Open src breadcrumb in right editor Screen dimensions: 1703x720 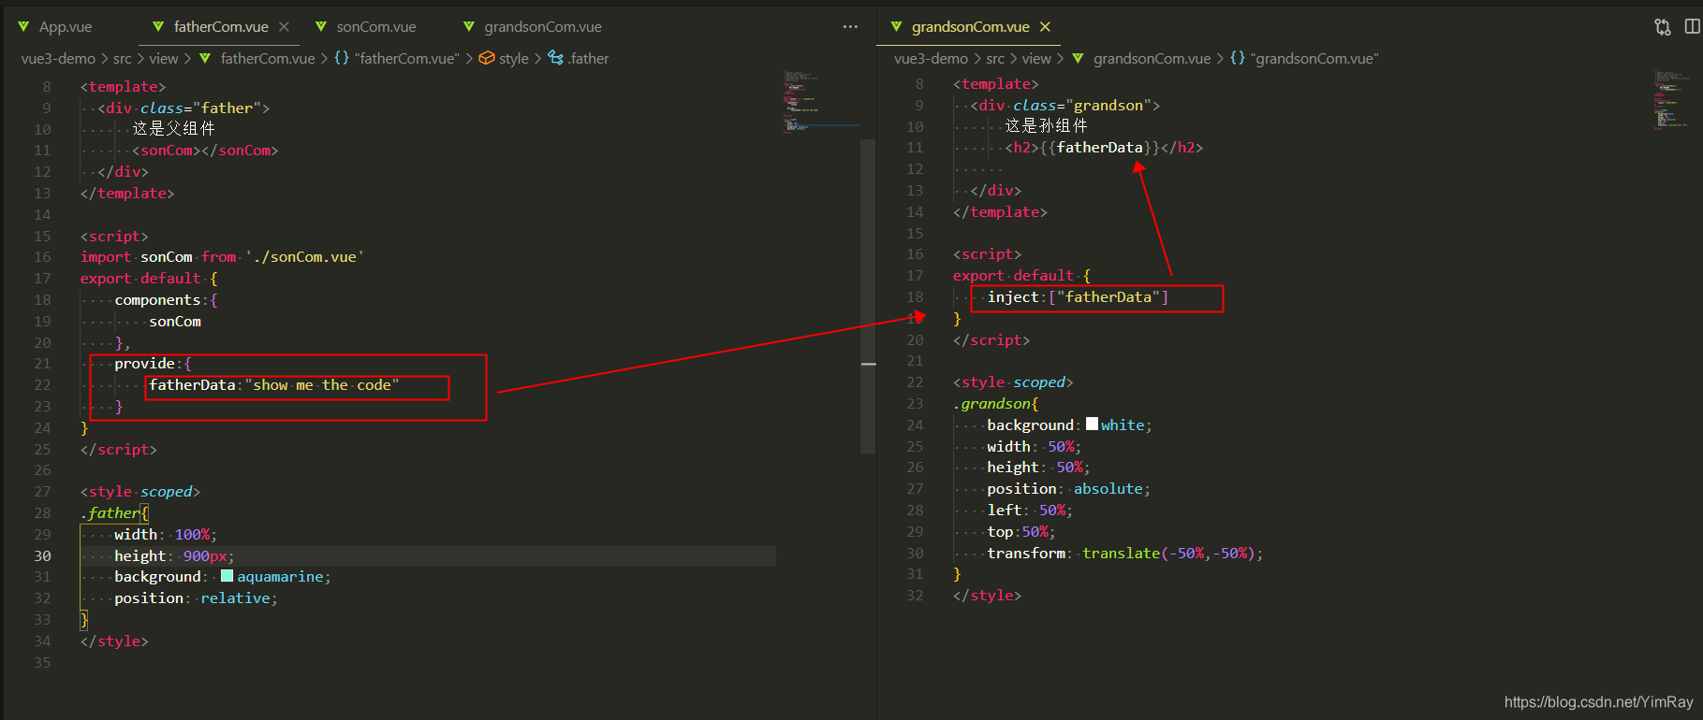coord(995,58)
